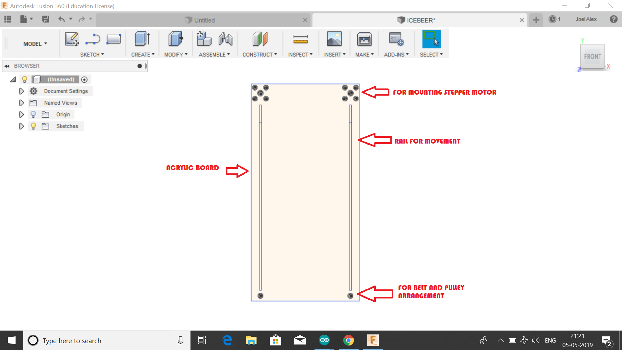Screen dimensions: 622x350
Task: Click the 3D Print icon under Make
Action: tap(364, 39)
